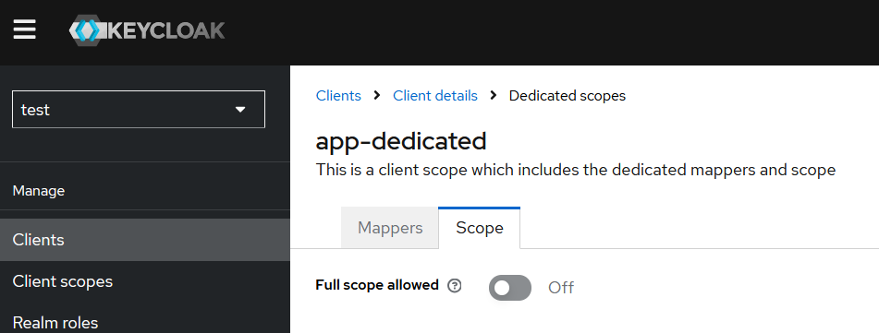Click help icon beside Full scope allowed

pos(455,286)
